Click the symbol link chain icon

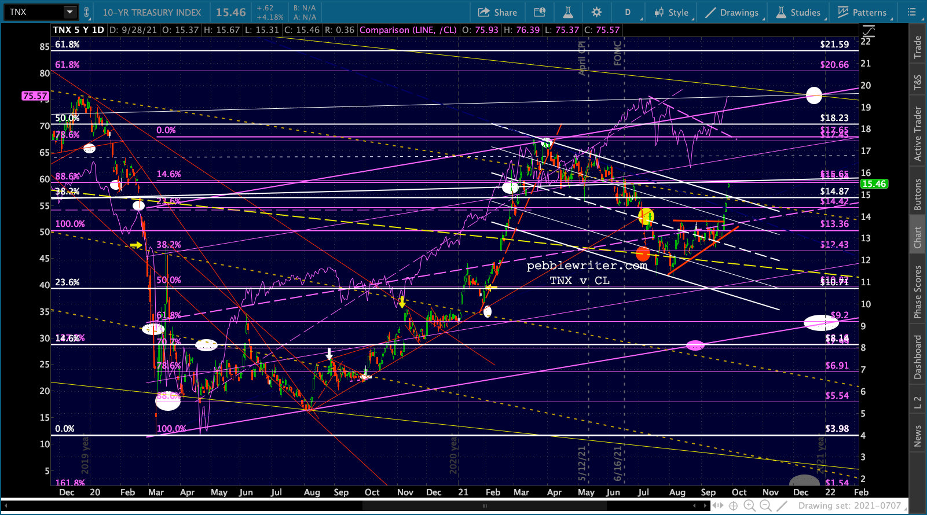[x=87, y=12]
